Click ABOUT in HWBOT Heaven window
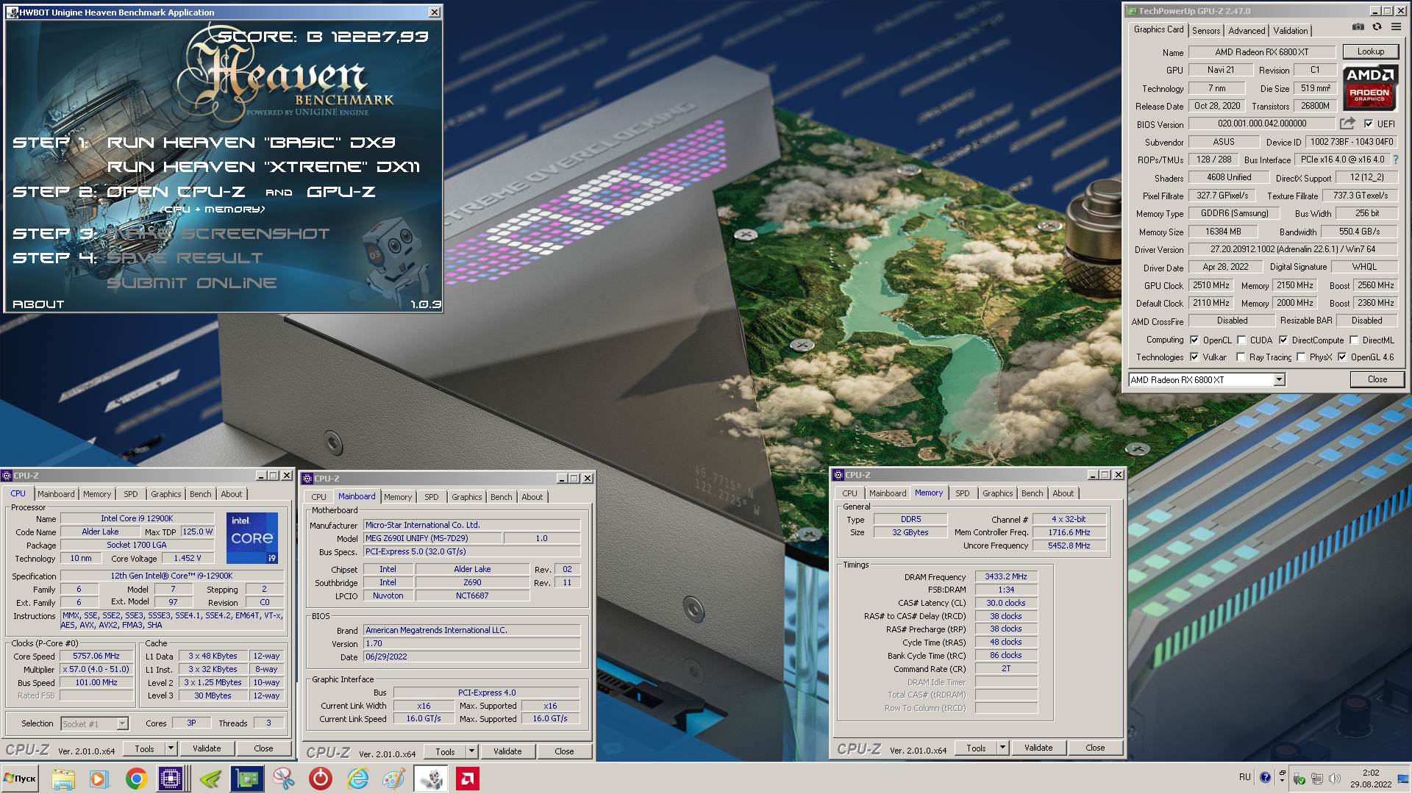Image resolution: width=1412 pixels, height=794 pixels. [38, 304]
